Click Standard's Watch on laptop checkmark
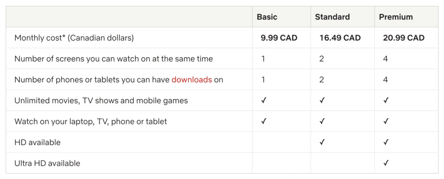Screen dimensions: 444x179 pyautogui.click(x=322, y=121)
